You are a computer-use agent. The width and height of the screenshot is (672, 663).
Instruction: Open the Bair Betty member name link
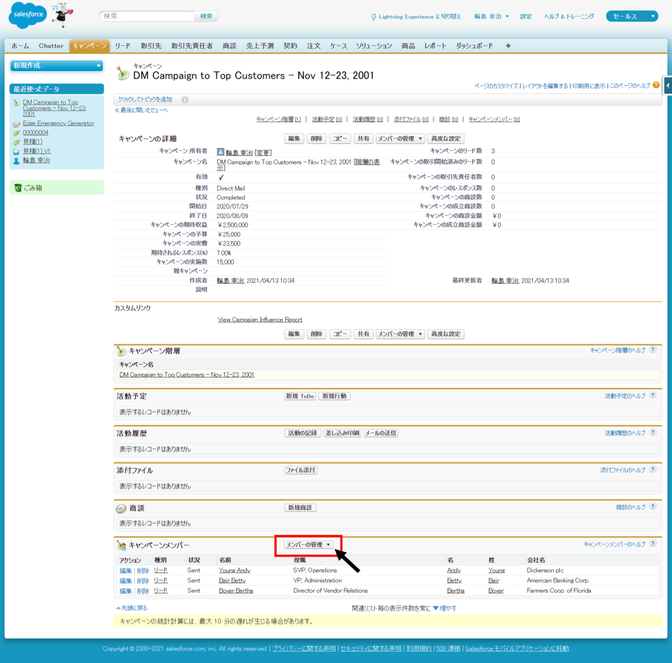(232, 581)
